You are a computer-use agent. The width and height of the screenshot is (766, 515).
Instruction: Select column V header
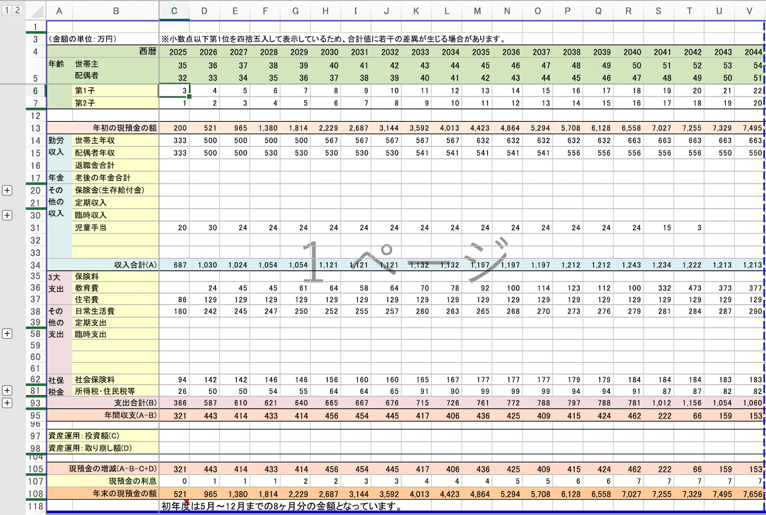point(749,10)
